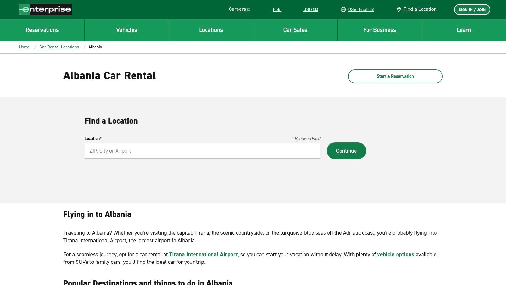Open the Vehicles menu
This screenshot has height=285, width=506.
[126, 30]
